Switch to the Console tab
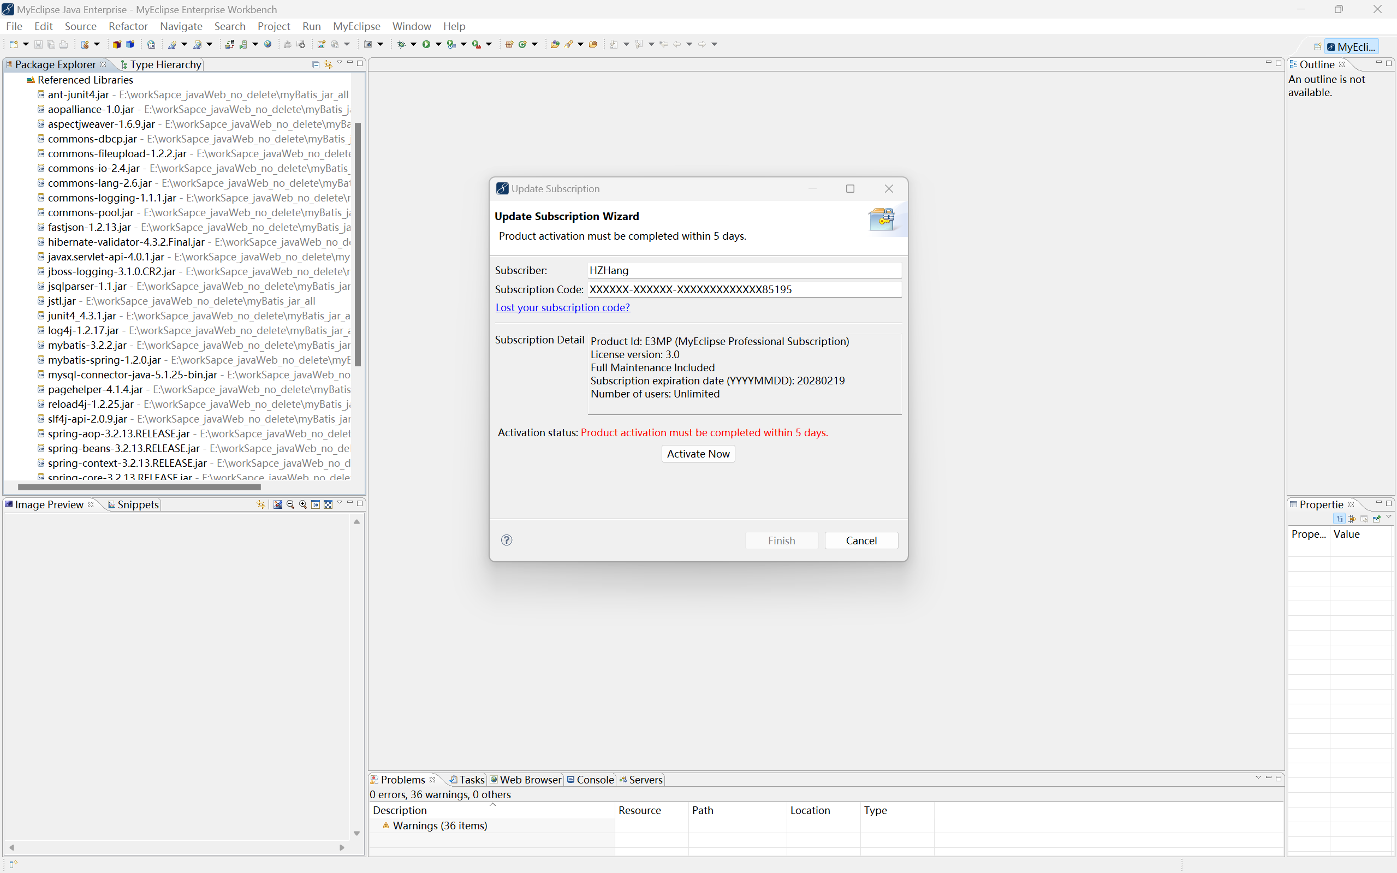The width and height of the screenshot is (1397, 873). point(590,780)
